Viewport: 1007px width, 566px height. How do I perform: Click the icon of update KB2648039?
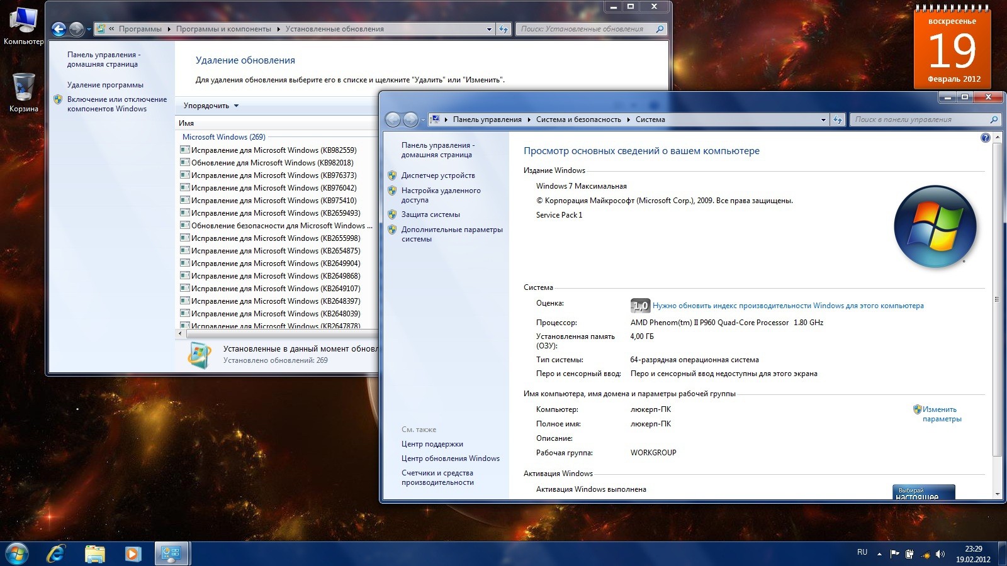tap(185, 313)
